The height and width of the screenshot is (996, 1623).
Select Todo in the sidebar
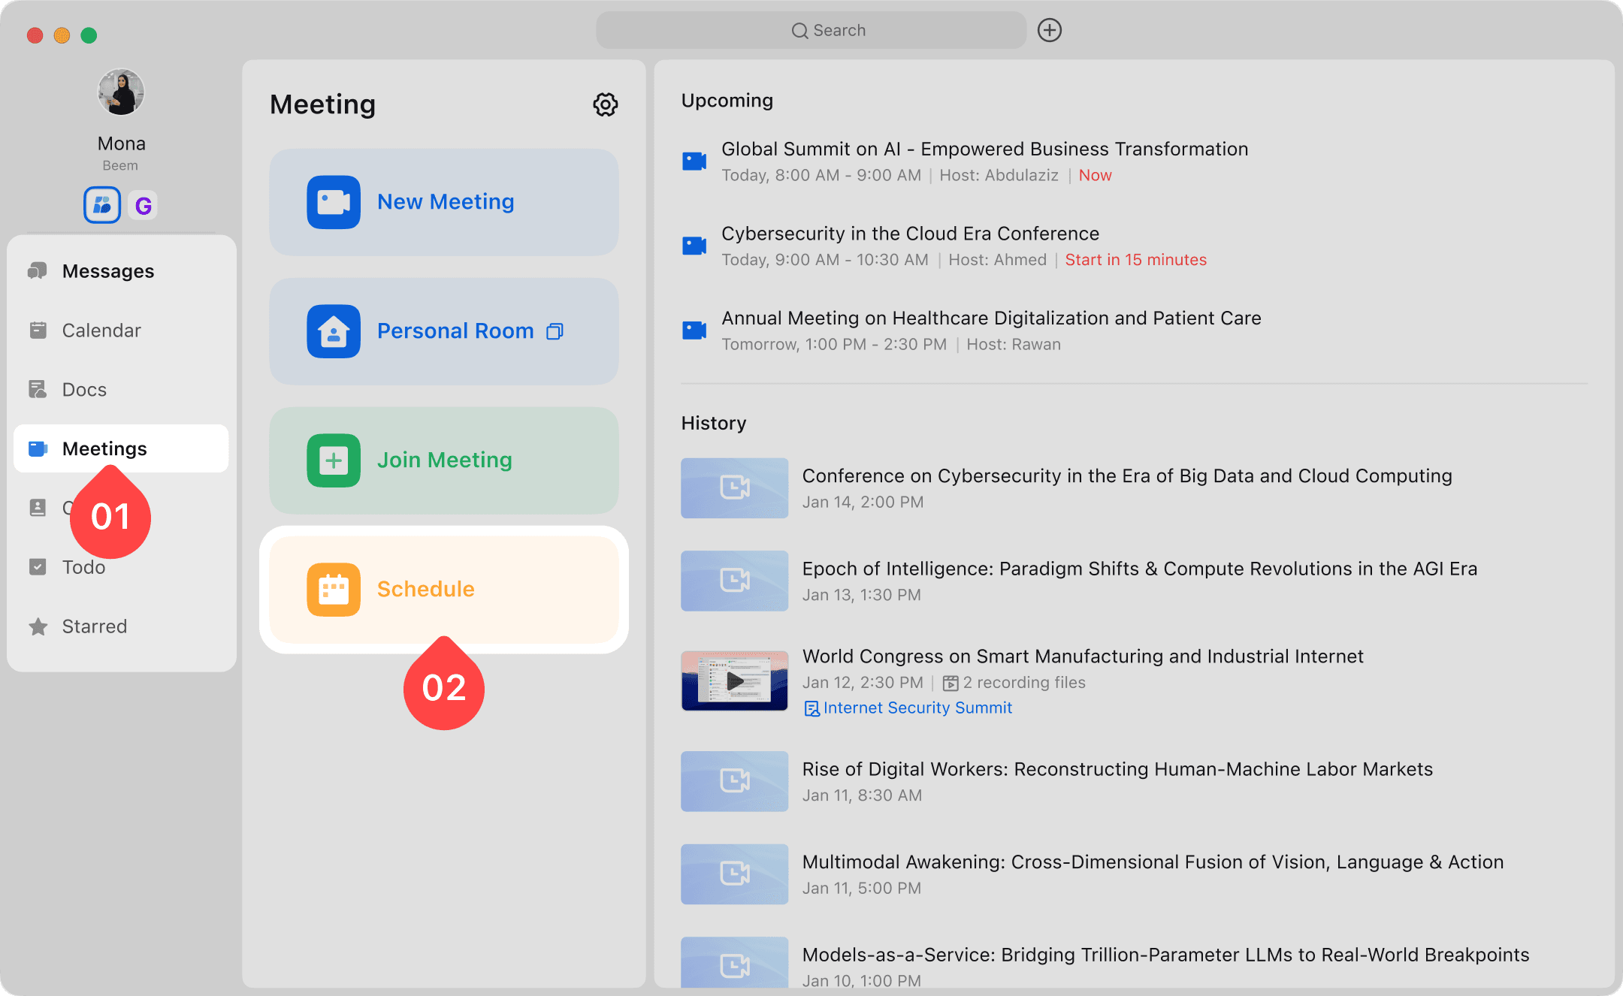(x=83, y=567)
